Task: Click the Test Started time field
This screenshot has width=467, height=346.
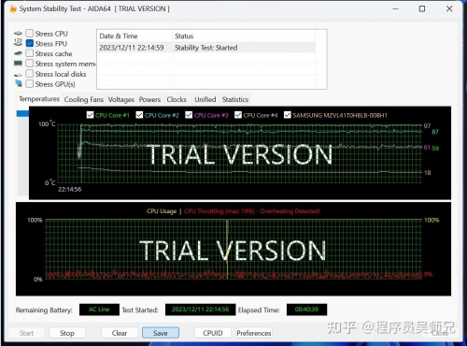Action: pos(200,310)
